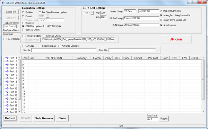Click the app icon in the title bar

click(3, 3)
